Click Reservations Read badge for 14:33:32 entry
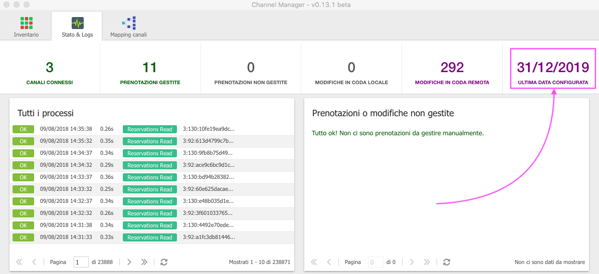The image size is (599, 274). click(x=150, y=189)
